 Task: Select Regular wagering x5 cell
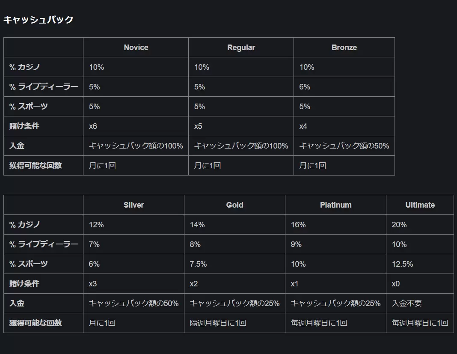241,126
